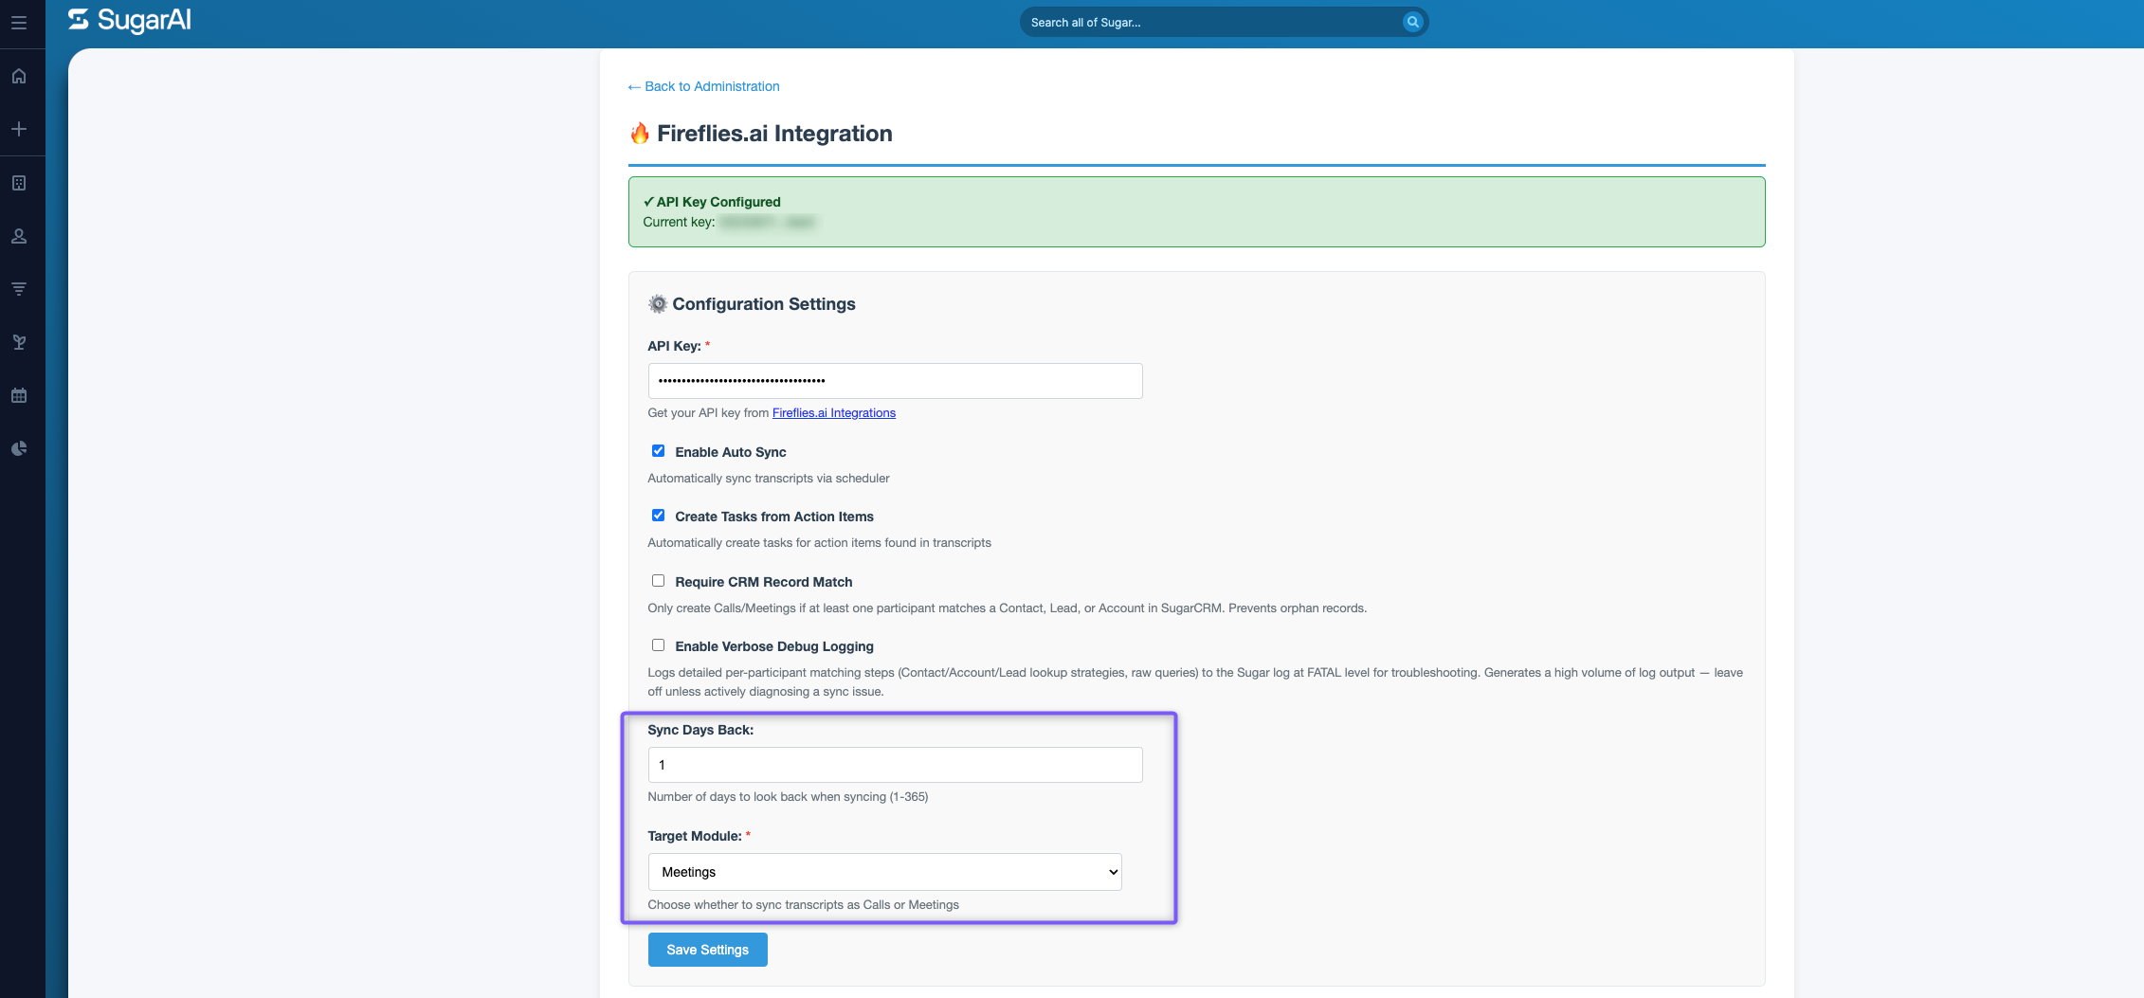
Task: Click the search magnifier button
Action: [1412, 22]
